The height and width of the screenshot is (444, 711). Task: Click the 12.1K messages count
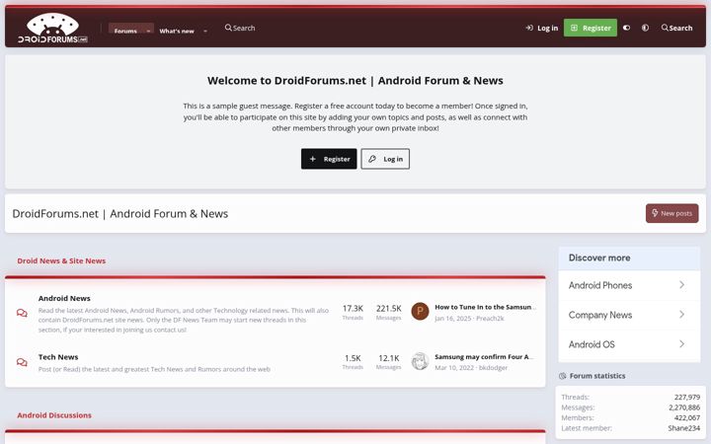(x=389, y=358)
